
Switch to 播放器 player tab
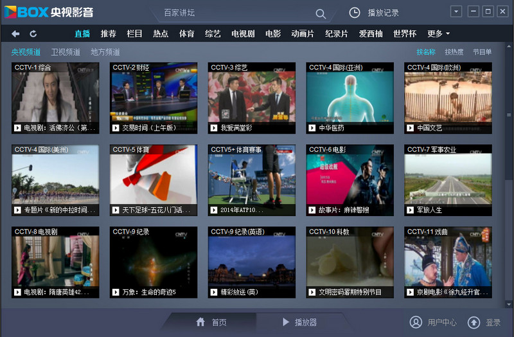(x=299, y=322)
